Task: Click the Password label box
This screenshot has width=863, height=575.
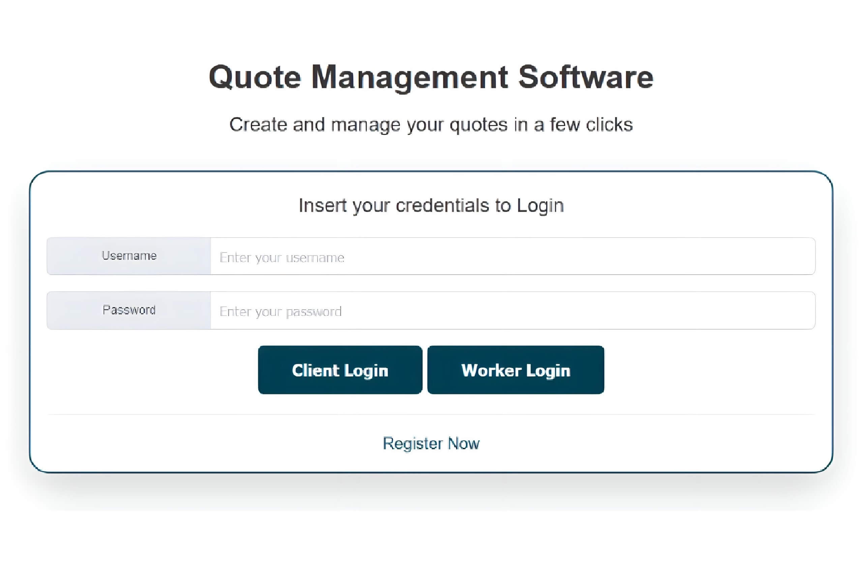Action: (x=129, y=310)
